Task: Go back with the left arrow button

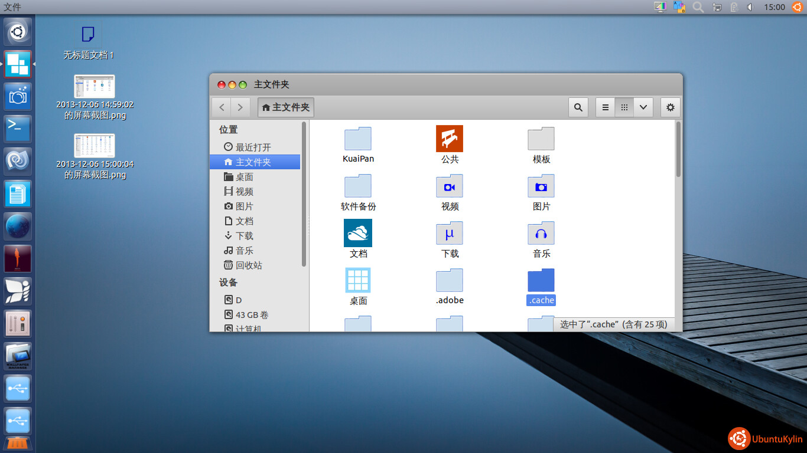Action: [x=222, y=107]
